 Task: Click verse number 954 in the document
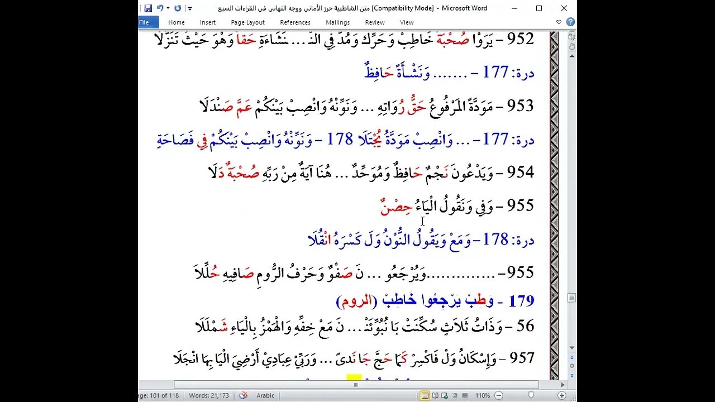(521, 172)
